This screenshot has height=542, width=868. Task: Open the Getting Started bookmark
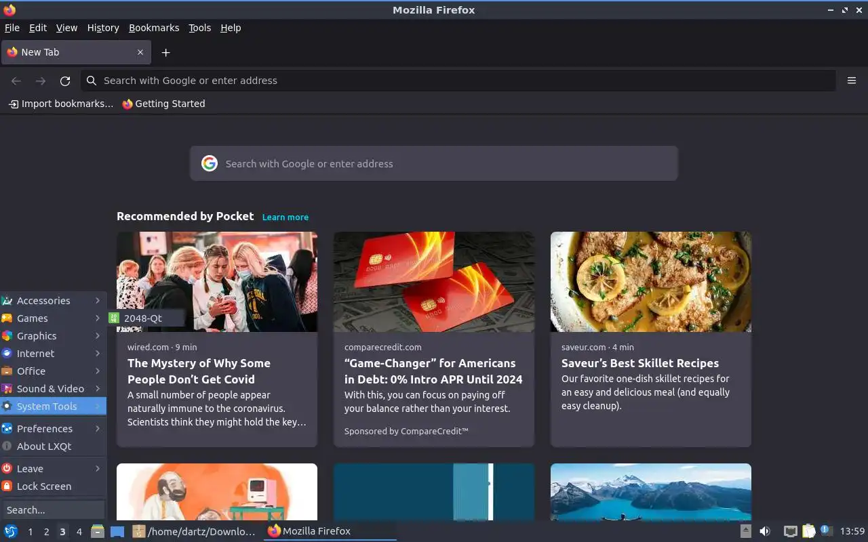163,104
